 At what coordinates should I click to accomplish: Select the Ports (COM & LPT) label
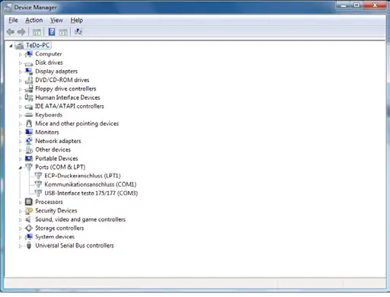60,167
